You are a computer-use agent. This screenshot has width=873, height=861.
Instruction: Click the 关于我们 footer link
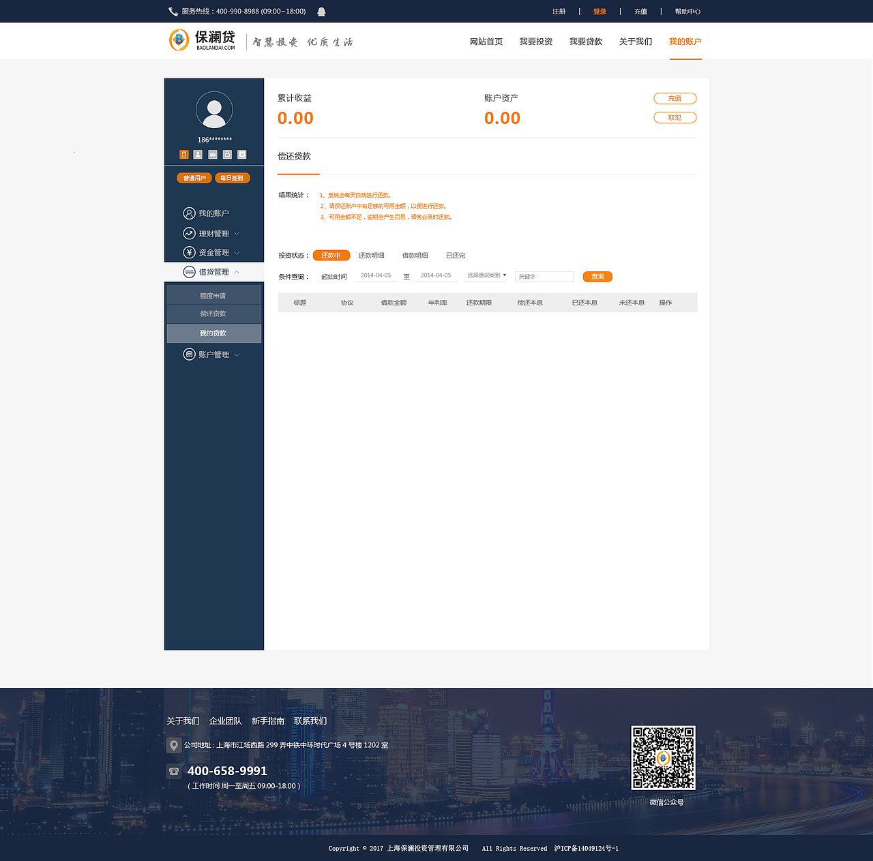click(183, 721)
